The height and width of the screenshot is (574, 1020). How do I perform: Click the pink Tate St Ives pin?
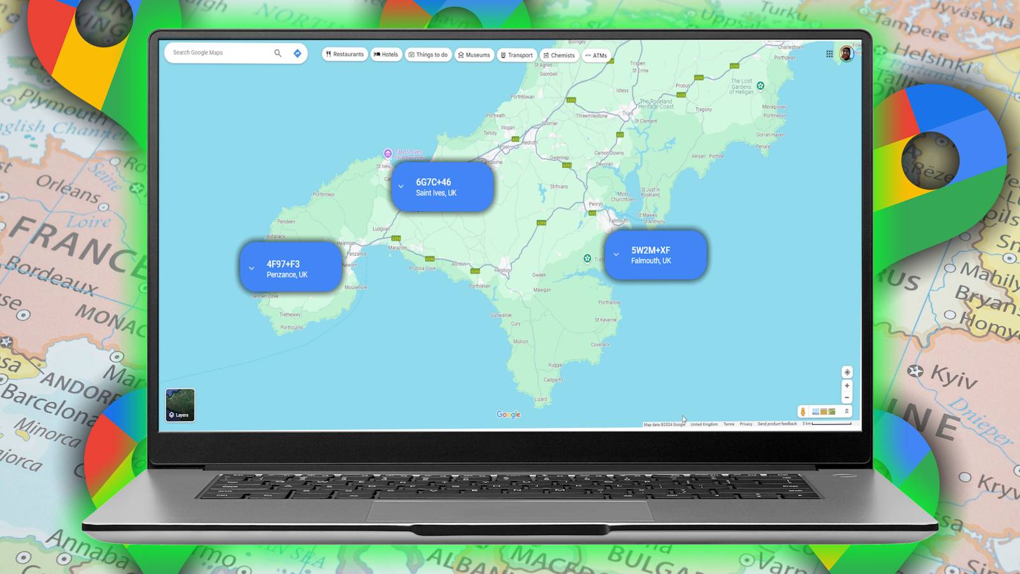[x=388, y=154]
